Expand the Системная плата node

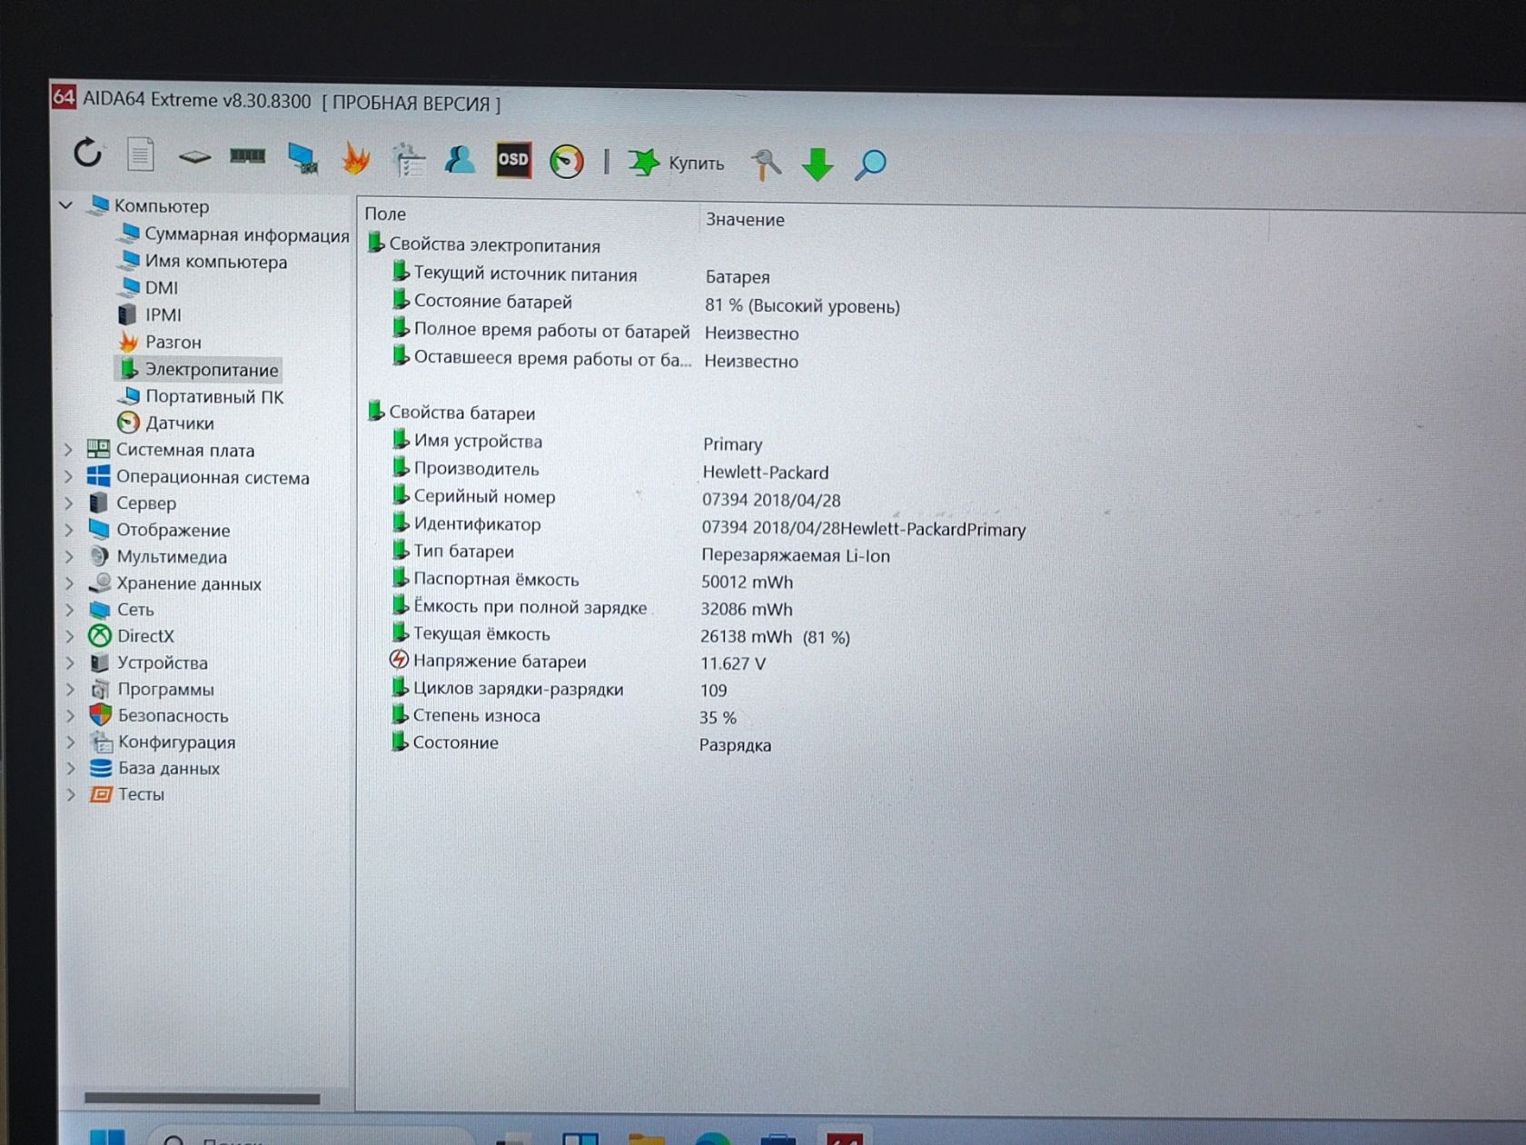pyautogui.click(x=69, y=450)
